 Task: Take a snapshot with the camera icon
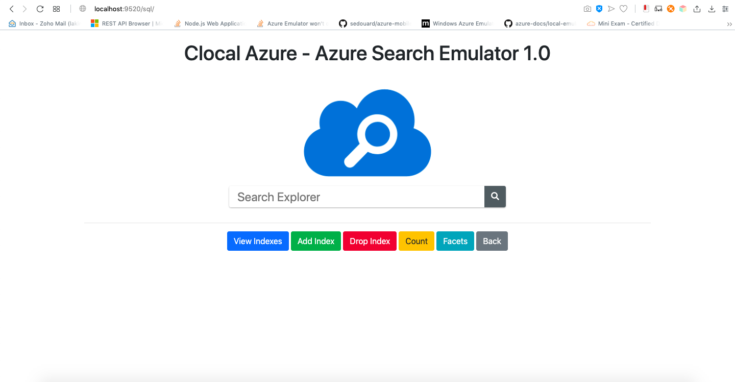click(x=587, y=9)
